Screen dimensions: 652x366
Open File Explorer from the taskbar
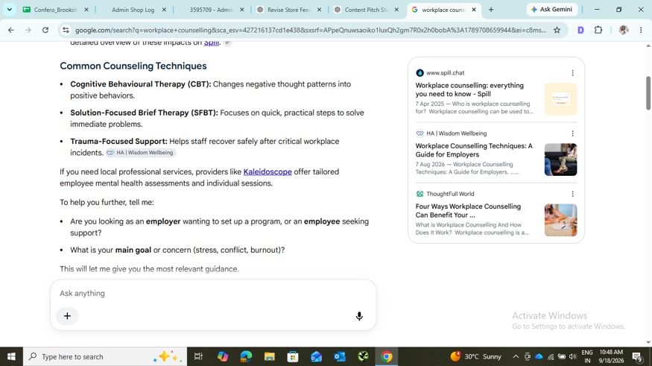270,356
